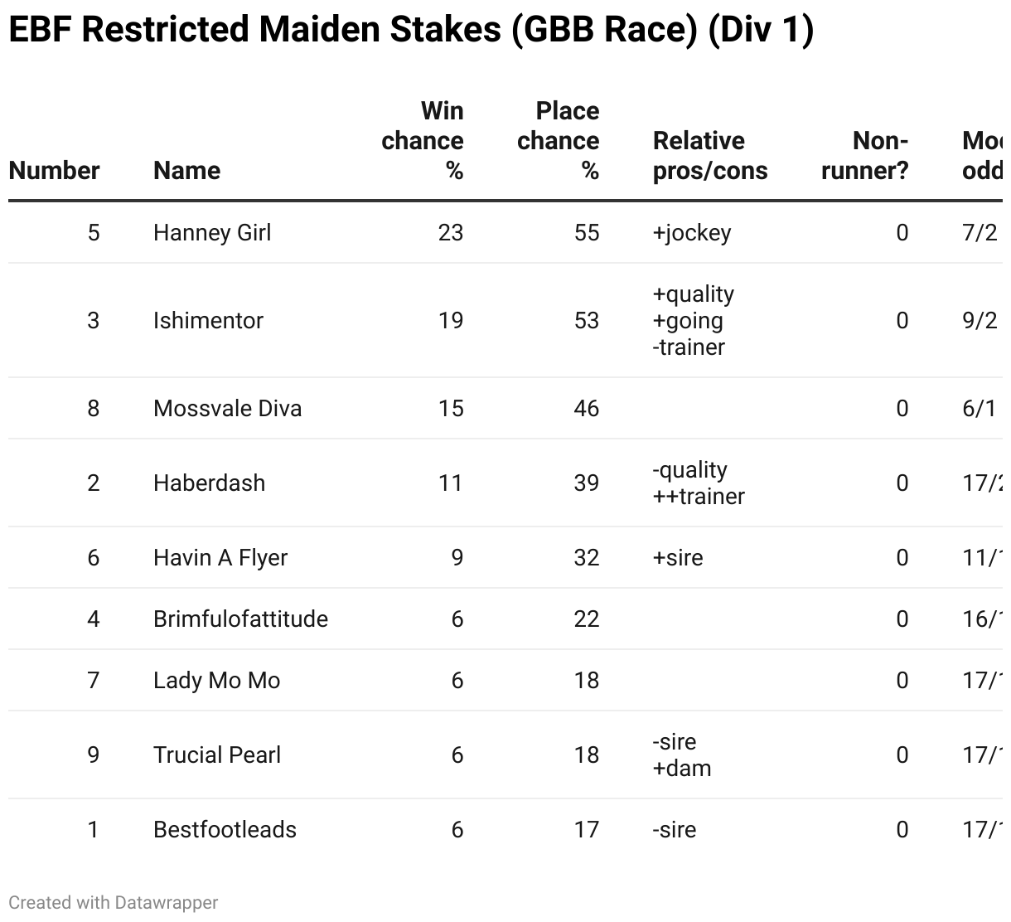
Task: Select the Ishimentor name cell
Action: (208, 321)
